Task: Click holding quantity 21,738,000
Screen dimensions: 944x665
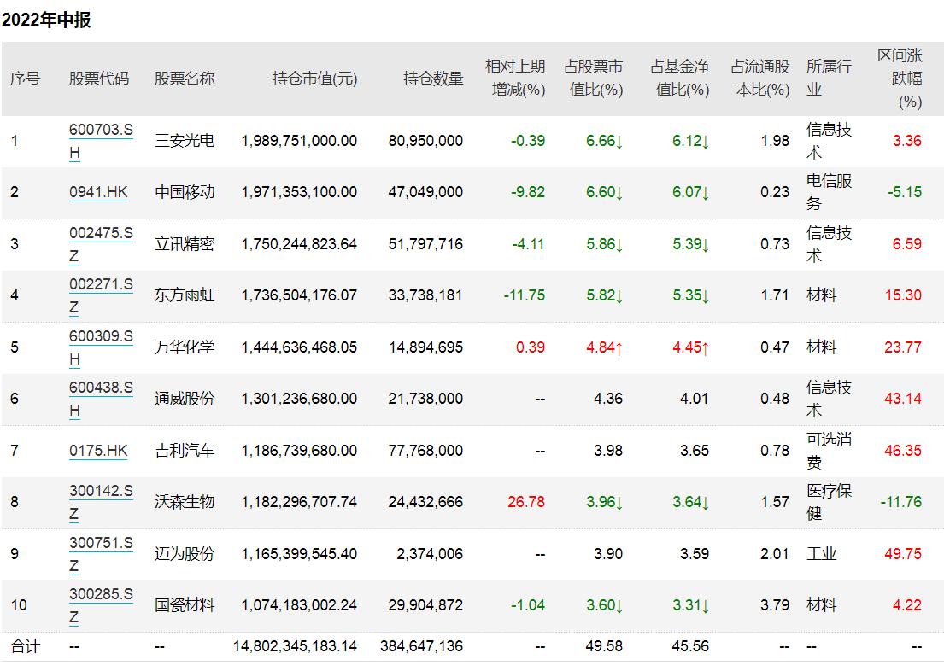Action: (425, 399)
